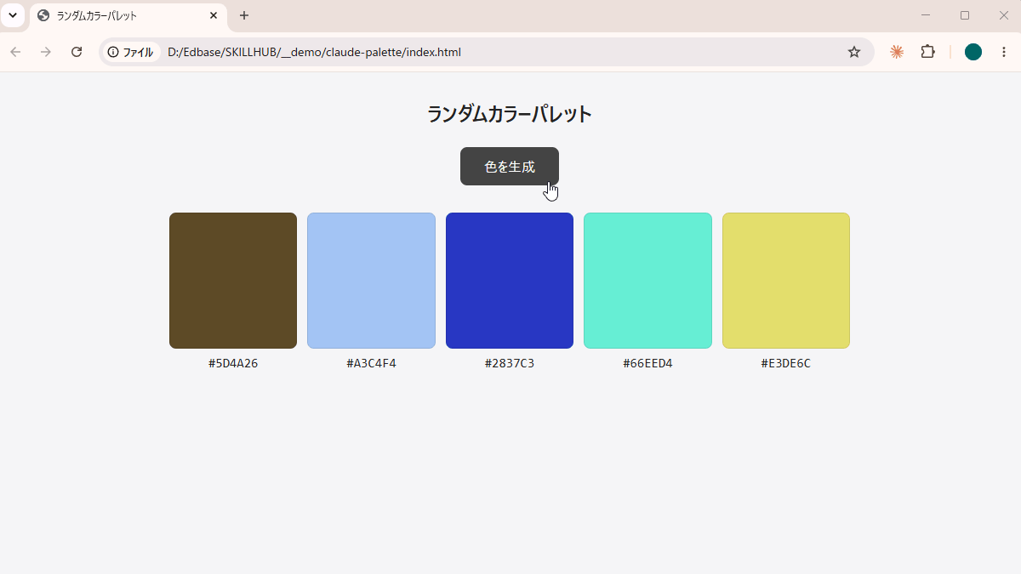Open the Chrome three-dot menu
The image size is (1021, 574).
1004,52
